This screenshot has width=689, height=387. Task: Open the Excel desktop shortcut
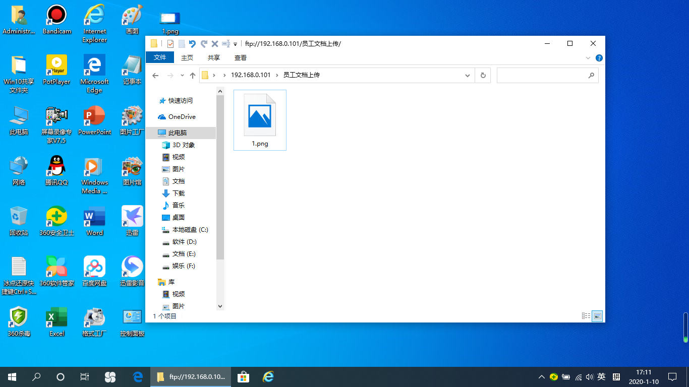(x=56, y=322)
